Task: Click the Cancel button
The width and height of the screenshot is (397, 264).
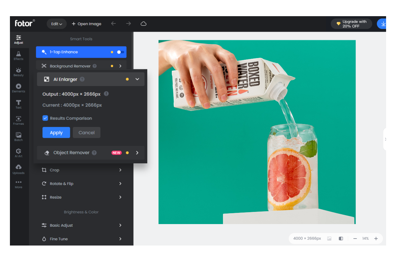Action: pyautogui.click(x=86, y=132)
